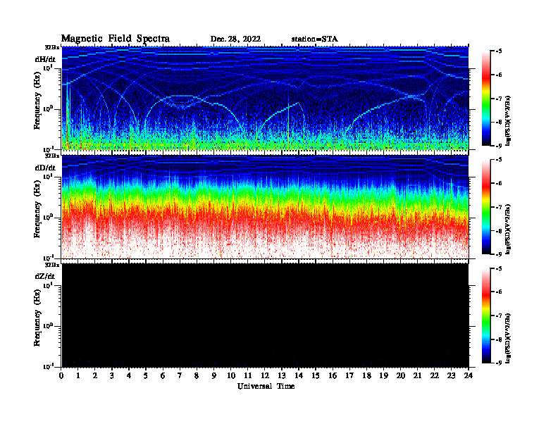Click the "dH/dt" panel label
This screenshot has width=558, height=431.
45,59
